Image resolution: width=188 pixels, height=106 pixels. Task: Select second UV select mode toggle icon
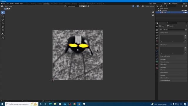click(x=7, y=9)
